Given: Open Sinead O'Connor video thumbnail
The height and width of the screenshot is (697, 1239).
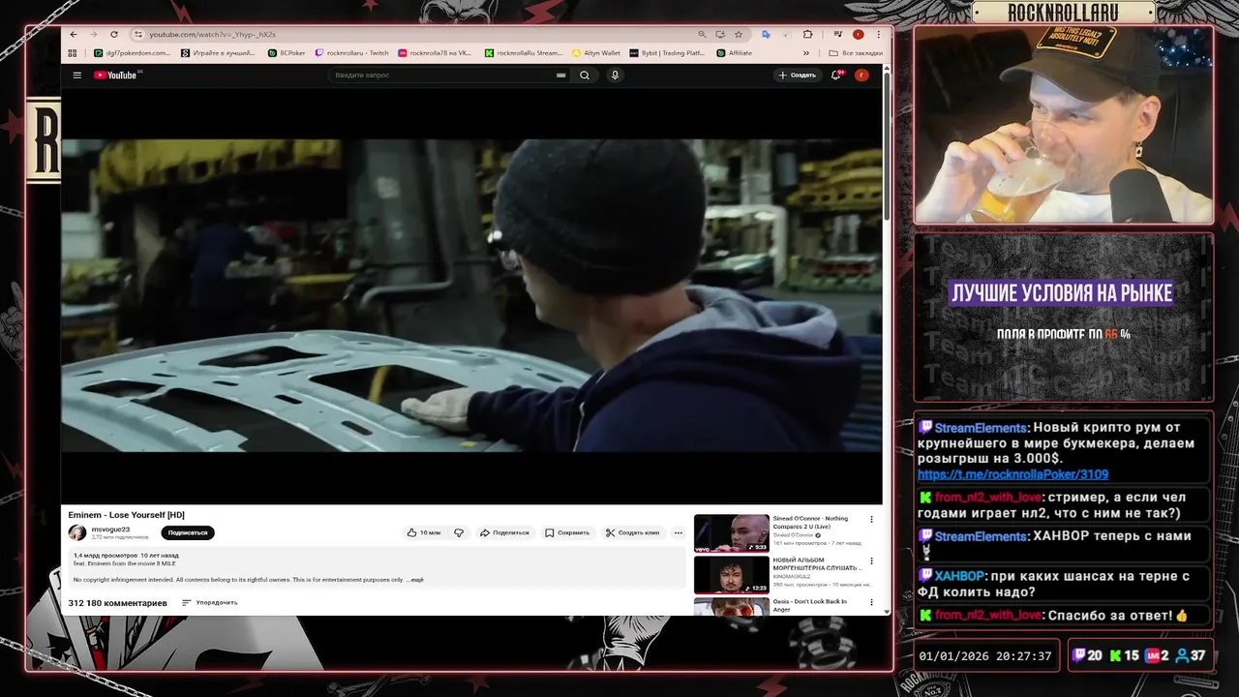Looking at the screenshot, I should 732,533.
